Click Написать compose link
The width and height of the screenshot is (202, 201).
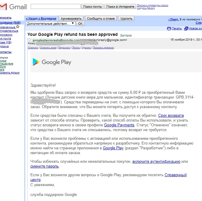pyautogui.click(x=6, y=18)
